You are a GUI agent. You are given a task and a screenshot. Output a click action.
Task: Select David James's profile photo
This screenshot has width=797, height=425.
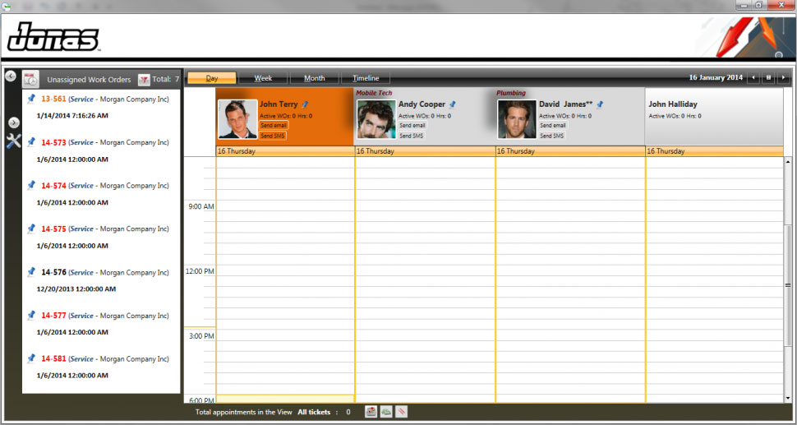tap(517, 119)
